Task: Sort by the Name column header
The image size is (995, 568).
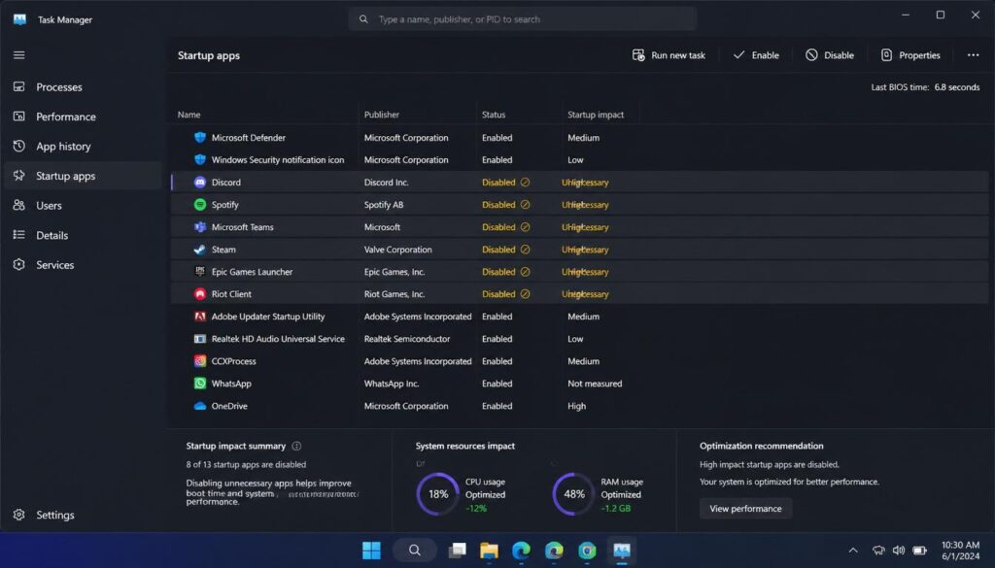Action: click(x=189, y=115)
